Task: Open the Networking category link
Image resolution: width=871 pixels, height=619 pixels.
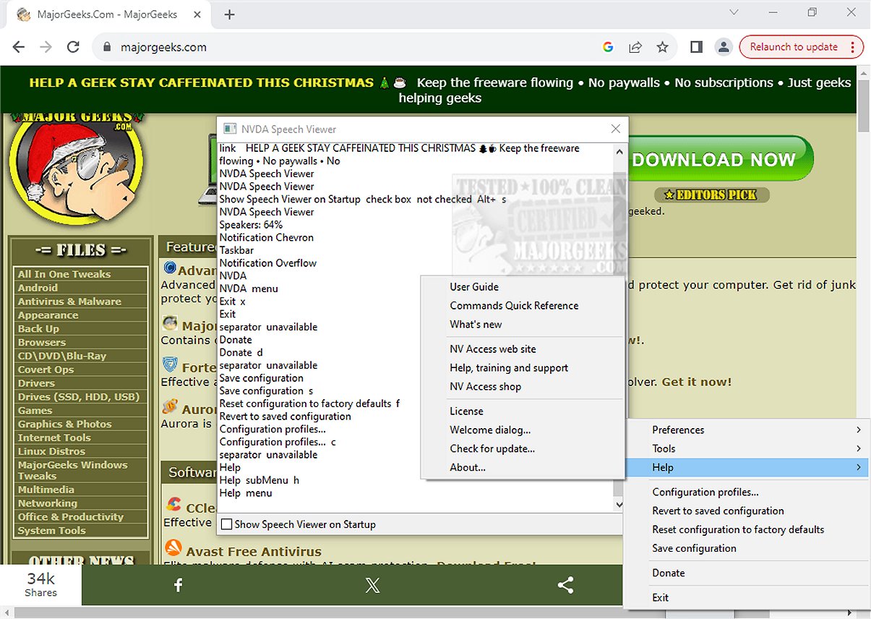Action: (47, 503)
